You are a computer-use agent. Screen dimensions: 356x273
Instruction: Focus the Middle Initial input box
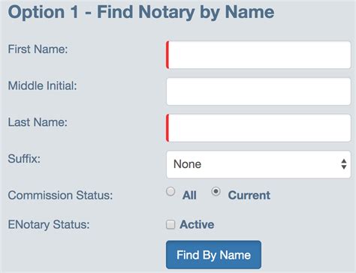point(258,91)
